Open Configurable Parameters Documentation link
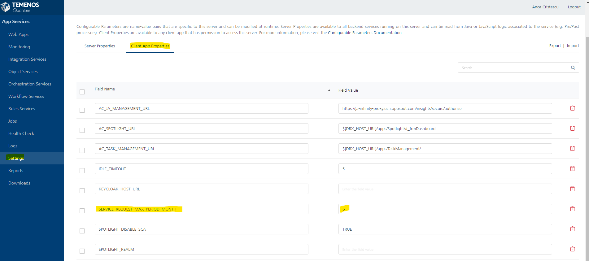 (364, 33)
